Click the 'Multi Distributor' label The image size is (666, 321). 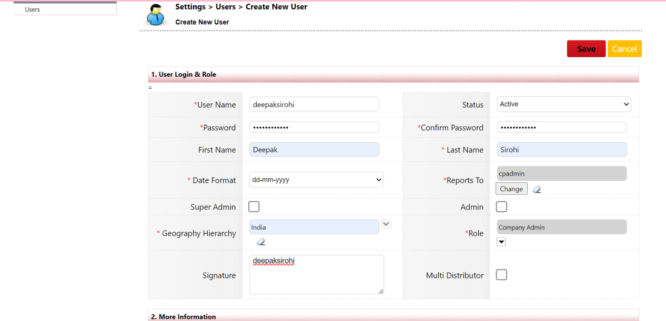click(455, 275)
